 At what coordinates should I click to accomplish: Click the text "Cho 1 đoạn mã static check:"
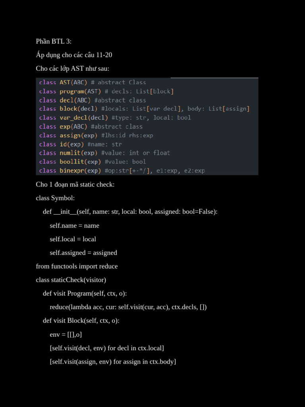75,184
